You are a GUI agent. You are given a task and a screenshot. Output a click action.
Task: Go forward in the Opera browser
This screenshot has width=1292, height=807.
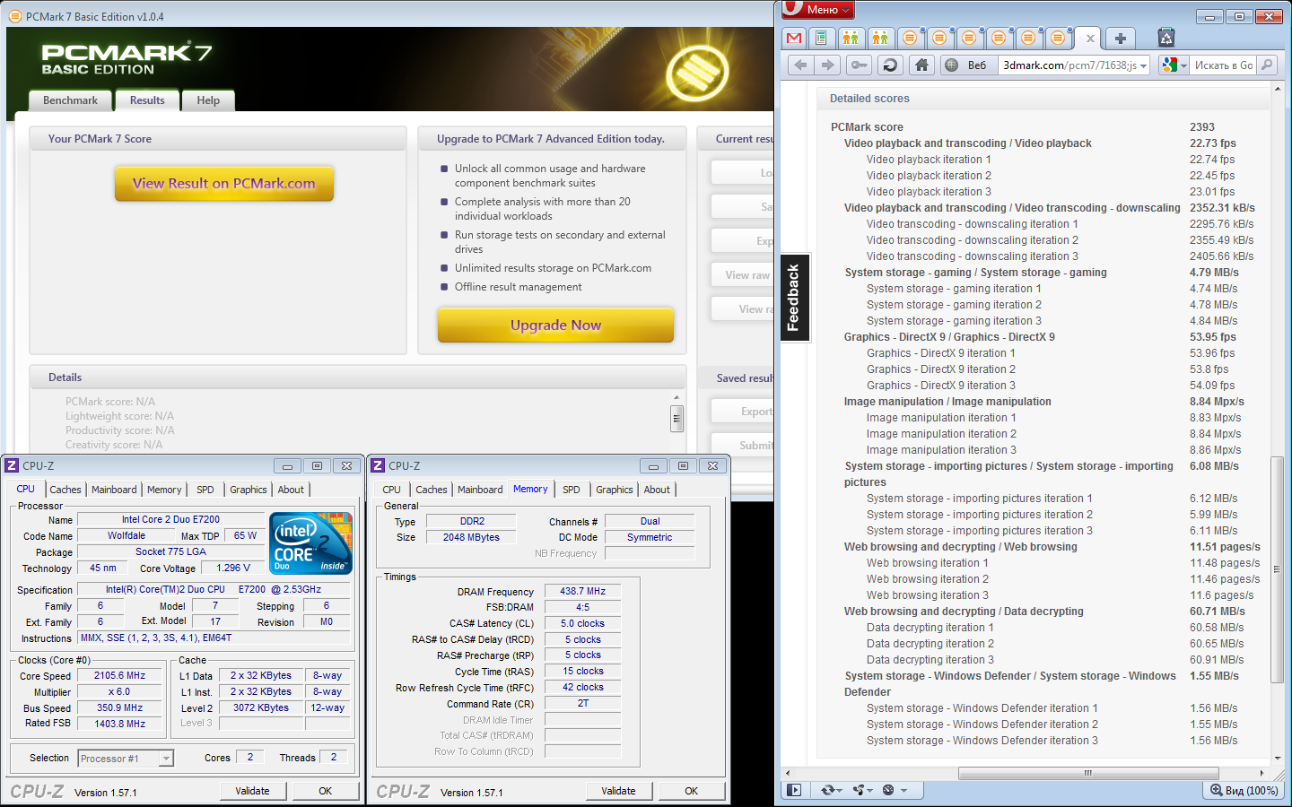[x=828, y=65]
